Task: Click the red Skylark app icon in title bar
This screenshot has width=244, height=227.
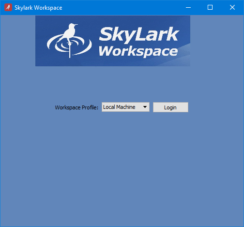Action: 8,7
